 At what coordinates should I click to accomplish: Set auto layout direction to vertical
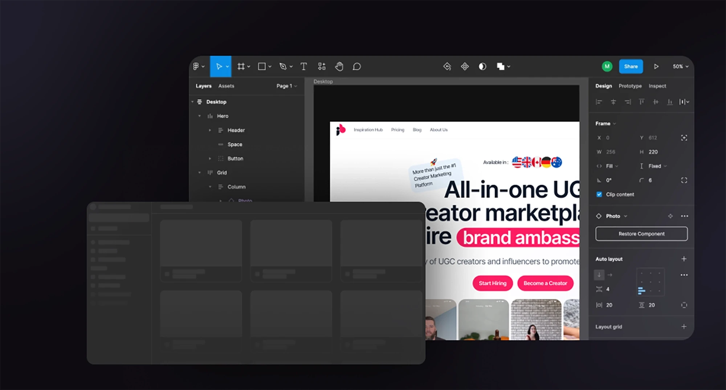[x=599, y=275]
